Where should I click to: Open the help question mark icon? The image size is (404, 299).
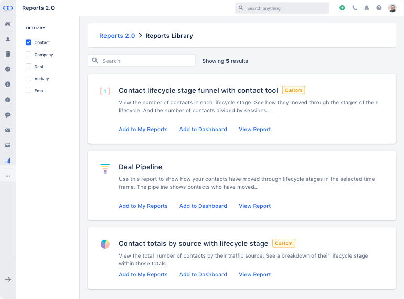379,8
